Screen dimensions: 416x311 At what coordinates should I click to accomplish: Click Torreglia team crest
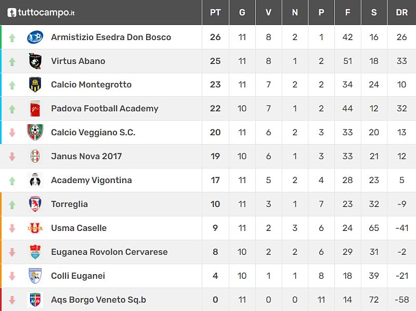[35, 204]
